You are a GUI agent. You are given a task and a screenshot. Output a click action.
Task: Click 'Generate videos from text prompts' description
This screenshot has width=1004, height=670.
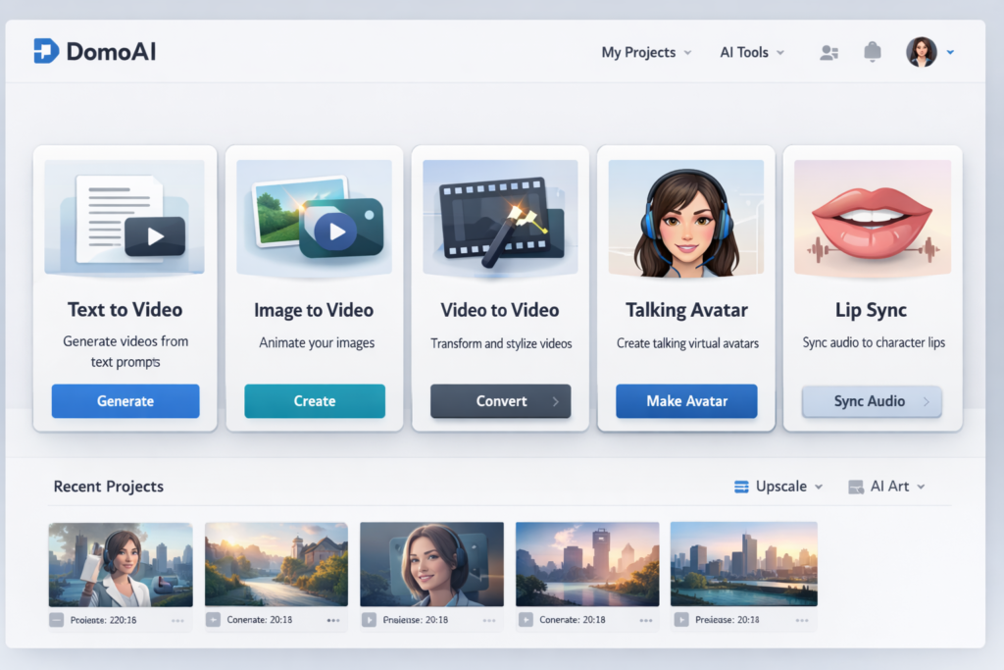pos(125,351)
